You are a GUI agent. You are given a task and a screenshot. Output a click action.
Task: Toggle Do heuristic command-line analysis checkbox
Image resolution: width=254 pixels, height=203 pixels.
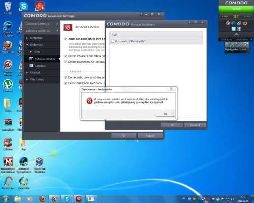point(66,77)
